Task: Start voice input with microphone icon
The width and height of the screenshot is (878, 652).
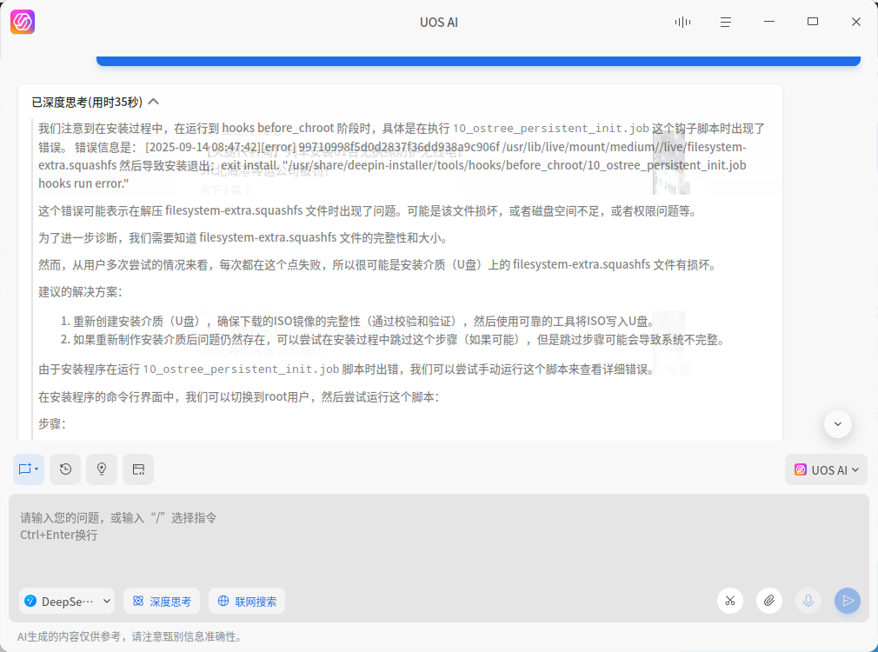Action: point(808,601)
